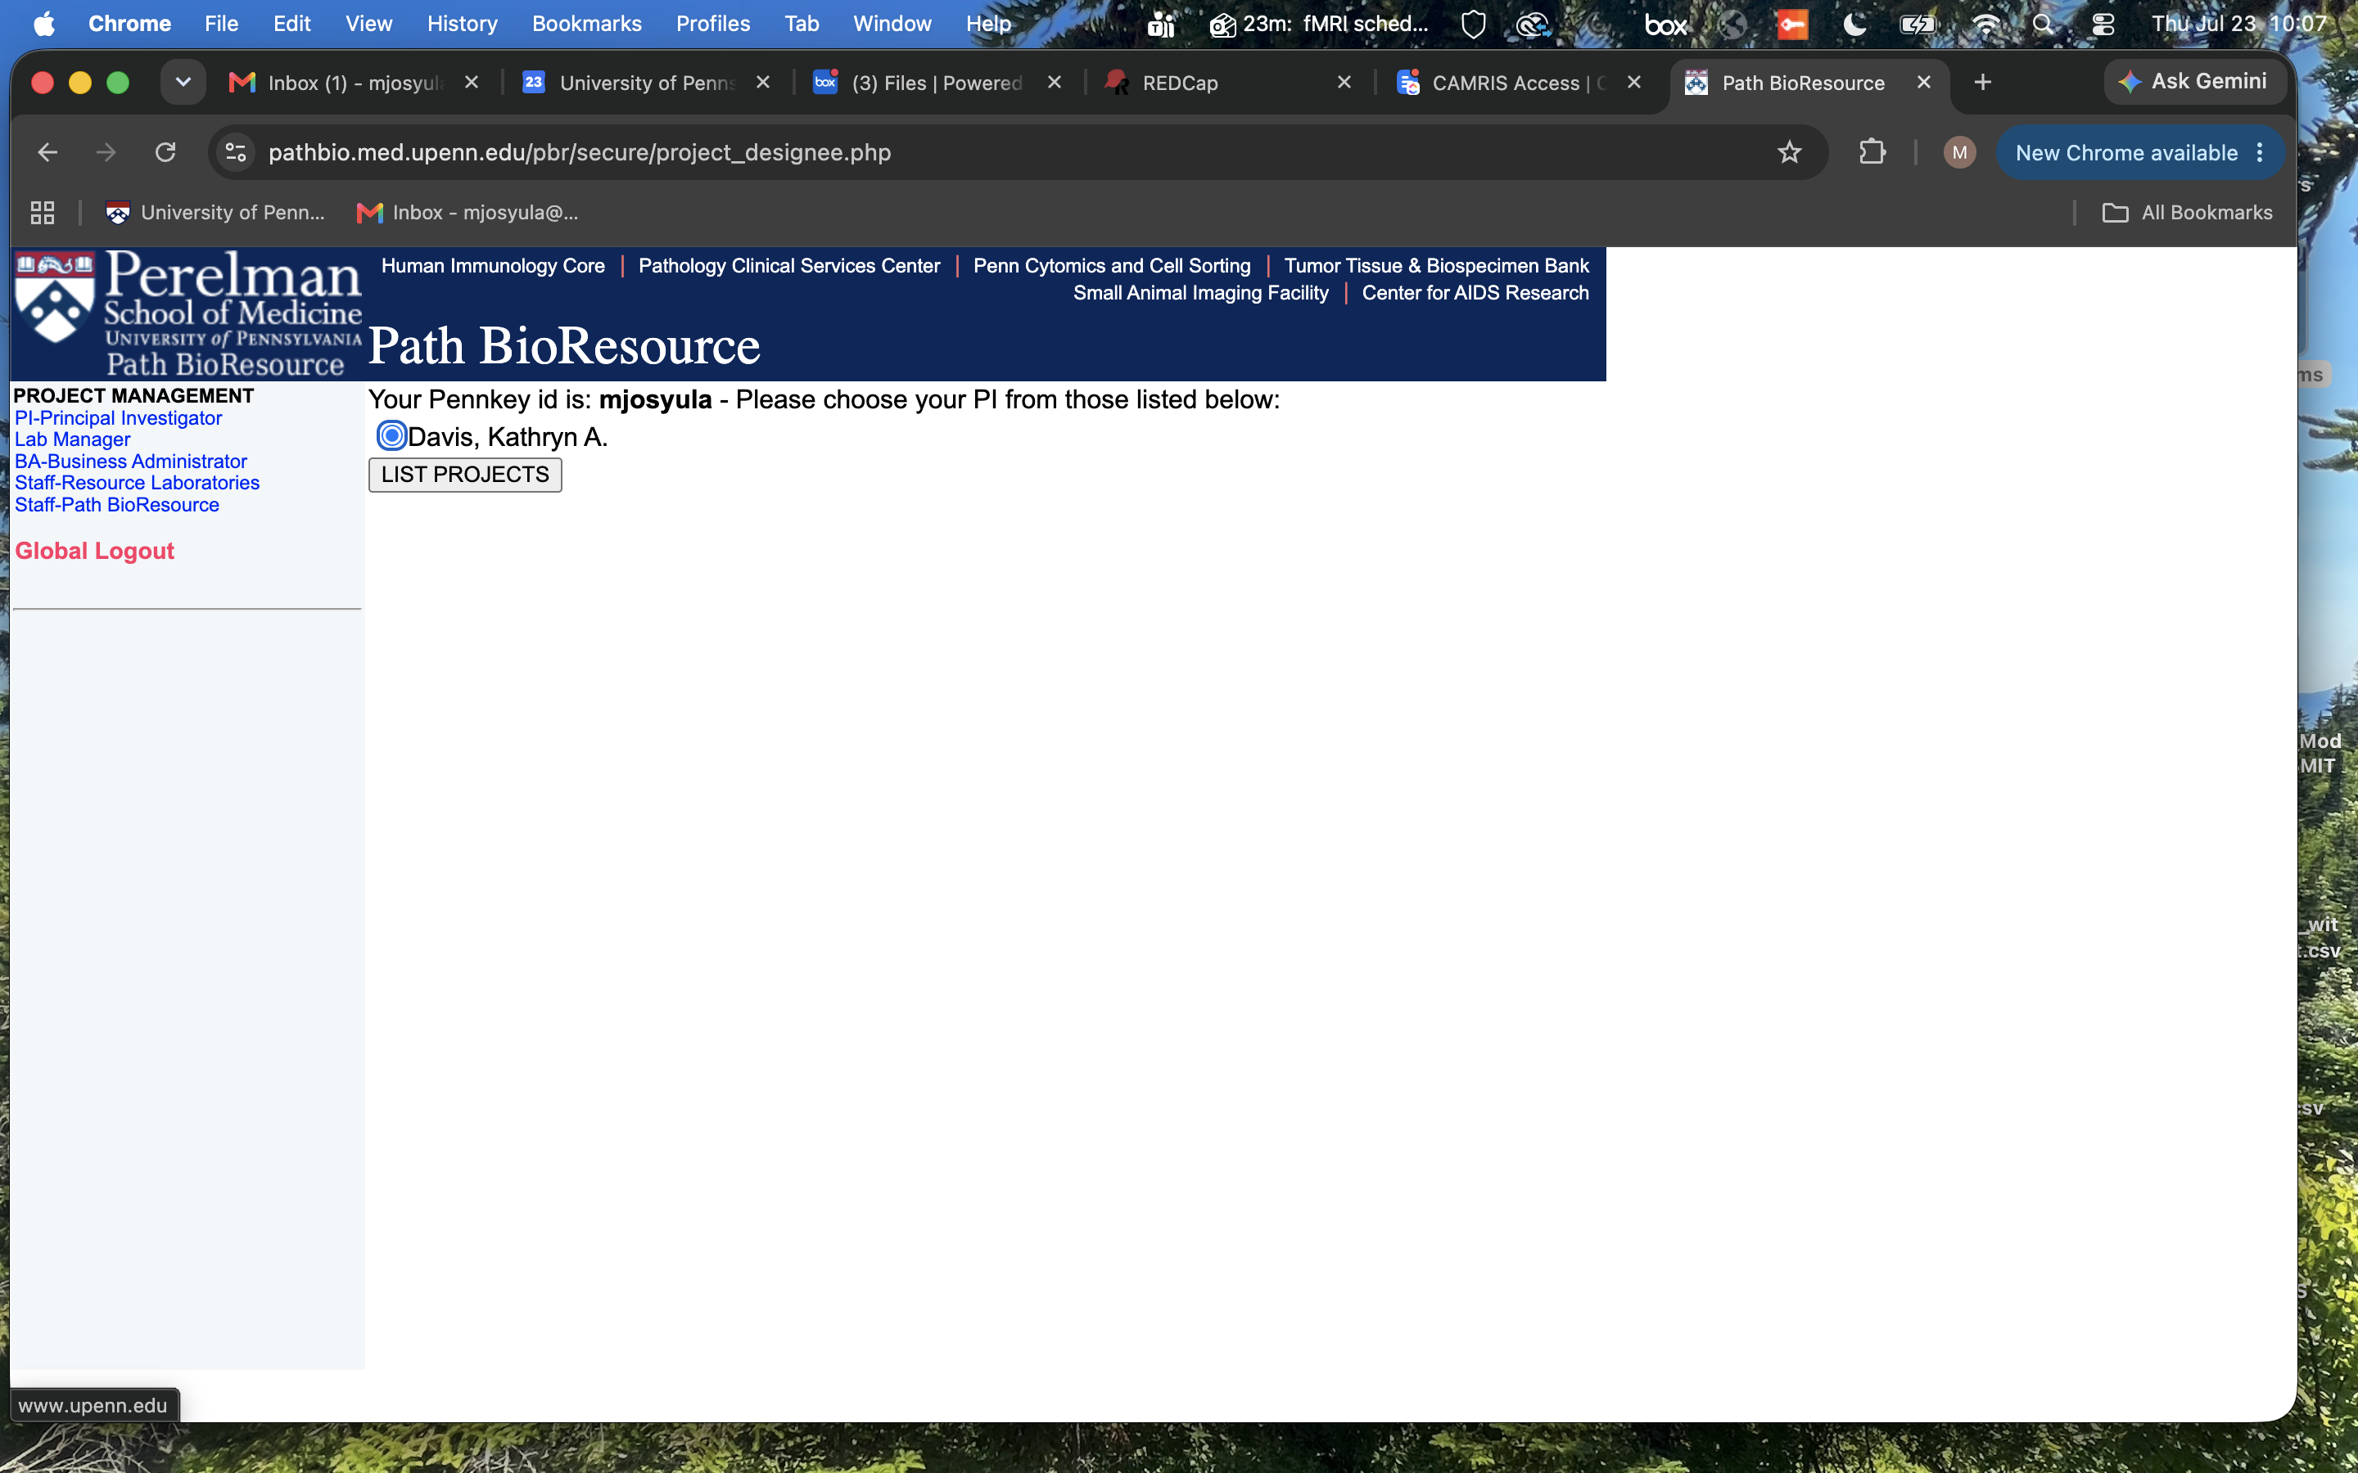The height and width of the screenshot is (1473, 2358).
Task: Reload the page with refresh icon
Action: tap(165, 153)
